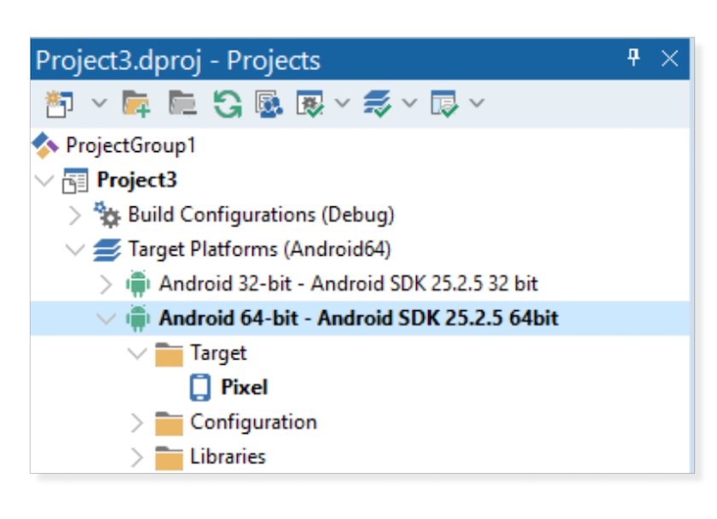Select the Target folder row

(218, 354)
